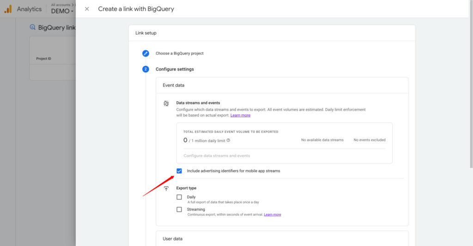Click the No events excluded label

pos(369,140)
